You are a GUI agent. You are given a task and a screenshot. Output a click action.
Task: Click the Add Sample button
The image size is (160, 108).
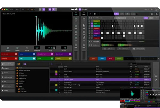coord(124,49)
